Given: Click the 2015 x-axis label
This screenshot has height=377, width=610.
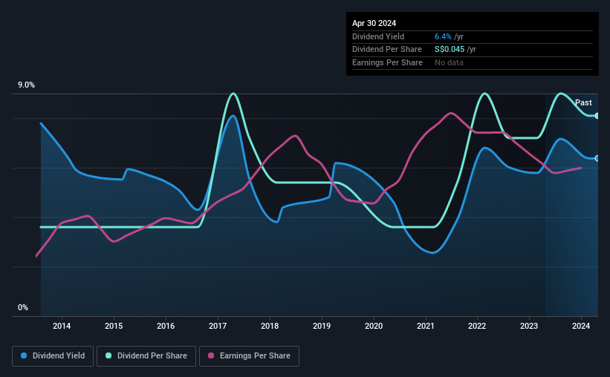Looking at the screenshot, I should (114, 326).
